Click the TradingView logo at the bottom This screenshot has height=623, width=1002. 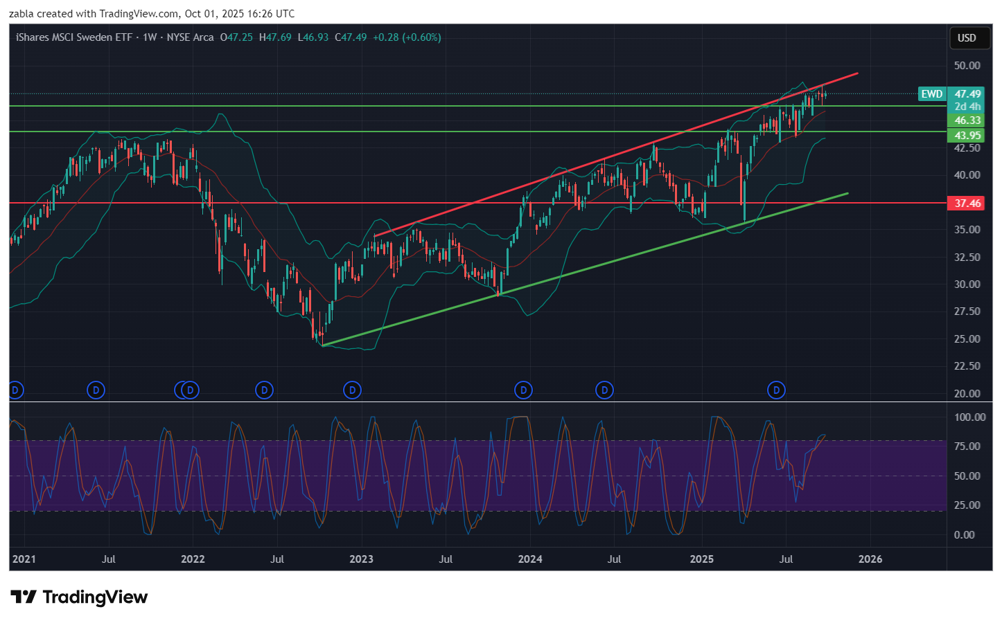(79, 597)
